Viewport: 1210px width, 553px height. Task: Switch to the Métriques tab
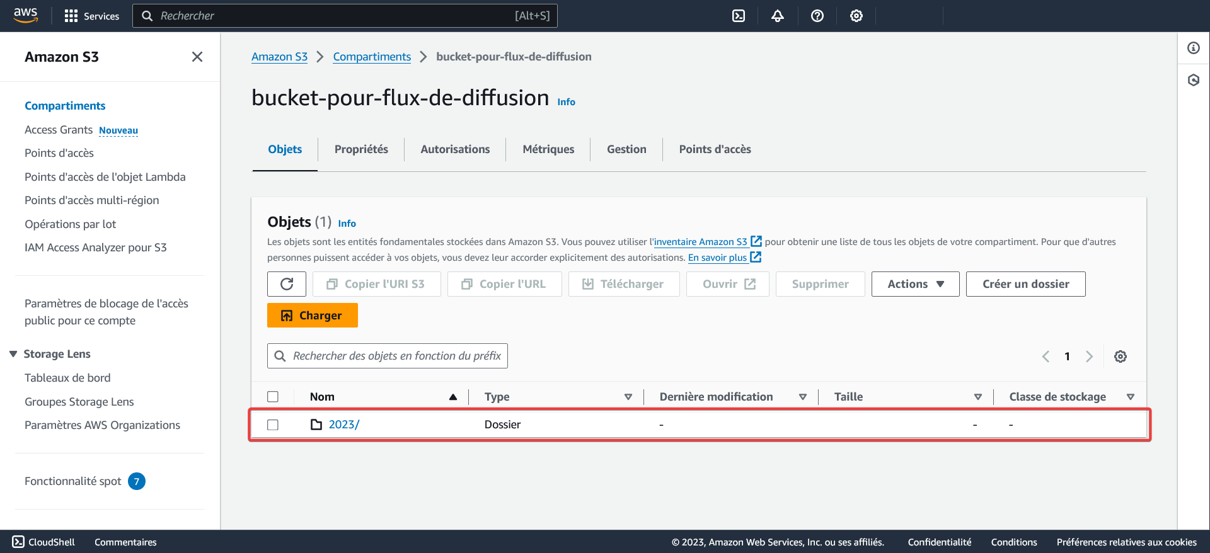[548, 149]
